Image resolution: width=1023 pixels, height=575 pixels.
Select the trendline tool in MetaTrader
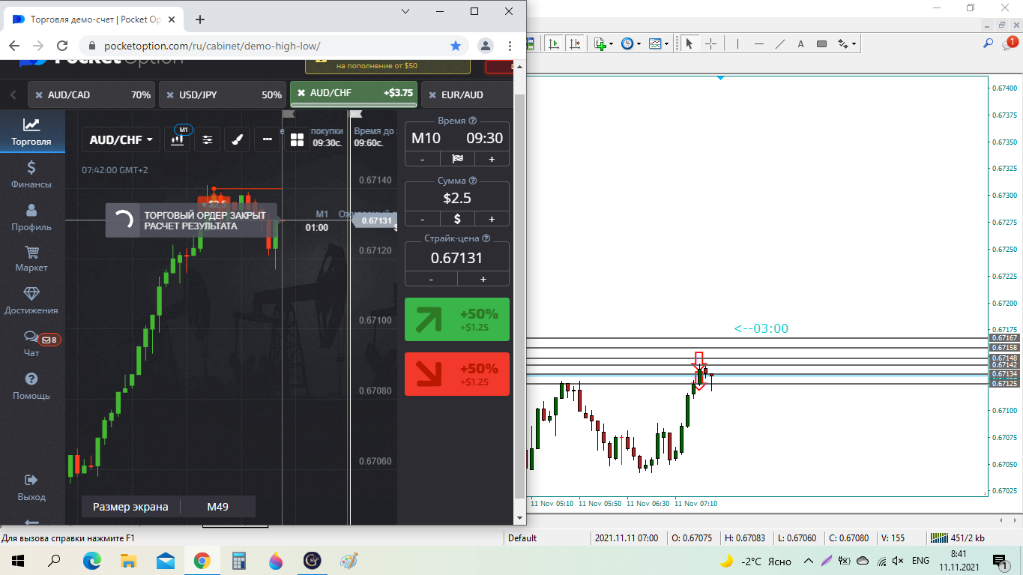pos(779,43)
